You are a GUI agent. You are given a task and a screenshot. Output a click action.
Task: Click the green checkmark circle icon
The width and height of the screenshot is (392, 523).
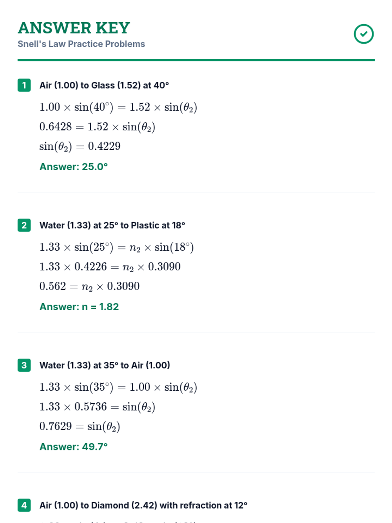tap(364, 34)
